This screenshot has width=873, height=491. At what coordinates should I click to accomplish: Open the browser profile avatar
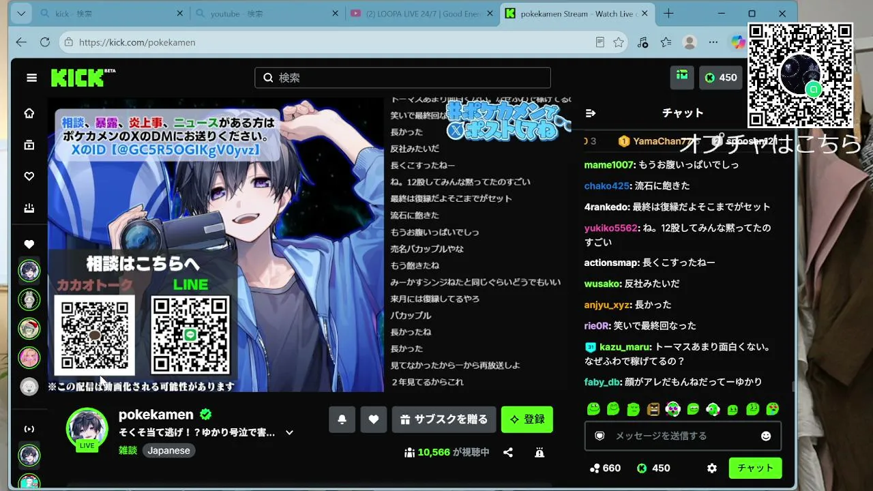click(690, 42)
